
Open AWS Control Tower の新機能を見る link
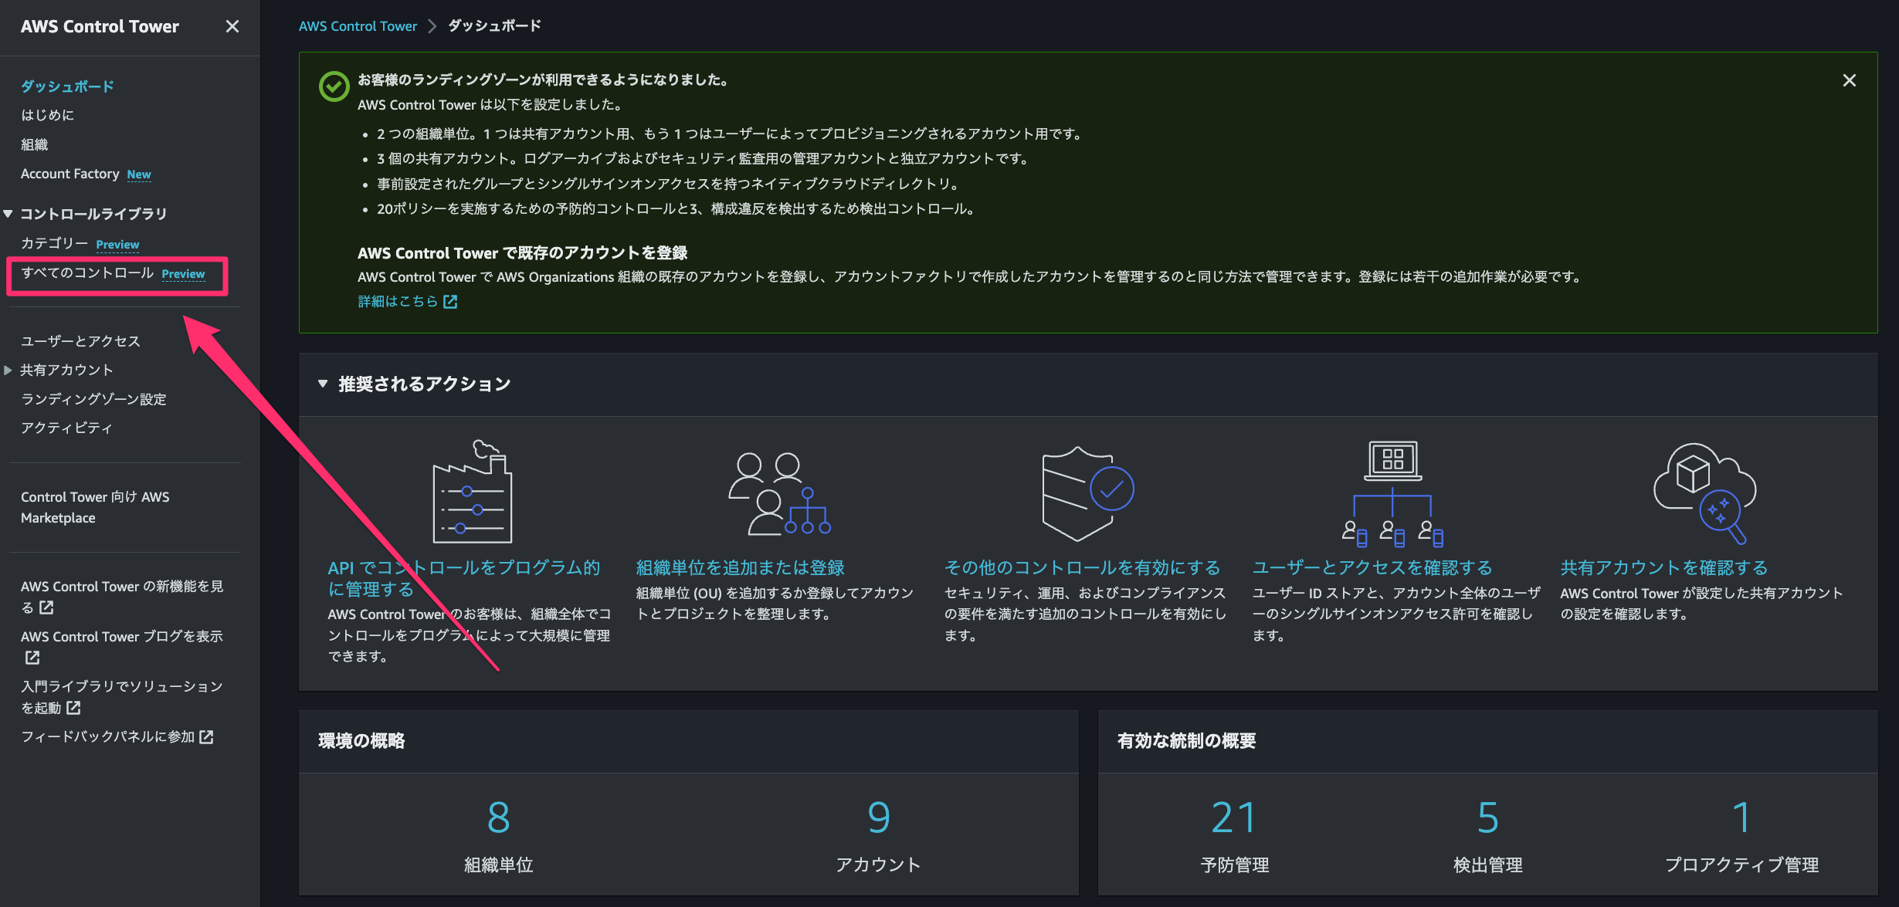122,597
